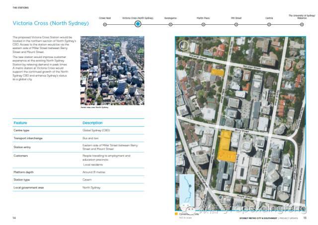The image size is (318, 225).
Task: Click the University of Sydney/Waterloo station marker
Action: [x=301, y=23]
